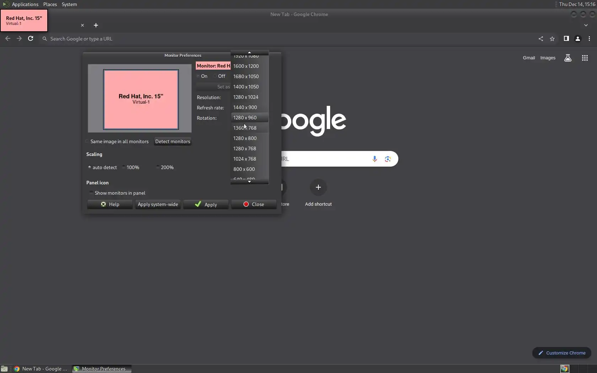The width and height of the screenshot is (597, 373).
Task: Open the Chrome profile menu
Action: 578,39
